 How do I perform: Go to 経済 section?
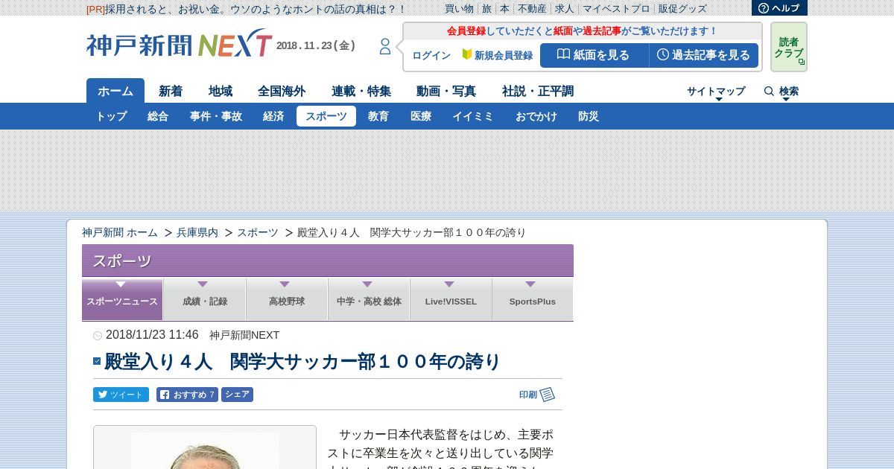tap(273, 116)
